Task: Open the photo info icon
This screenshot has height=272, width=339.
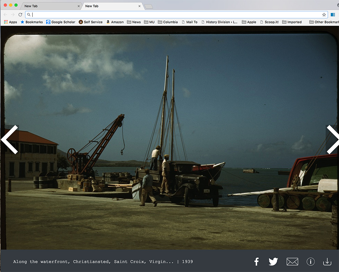Action: pyautogui.click(x=311, y=261)
